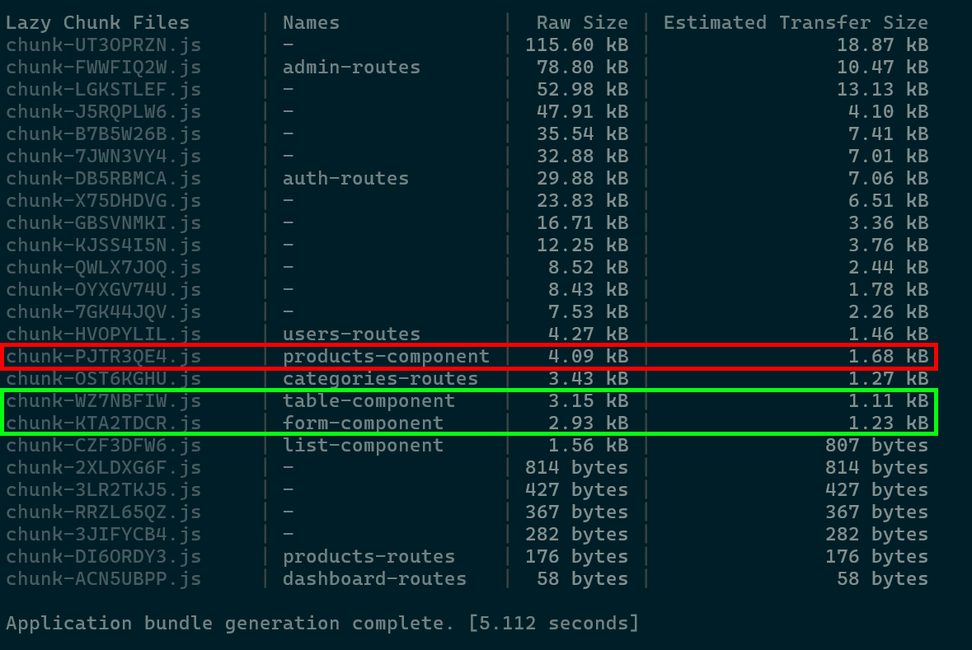This screenshot has height=650, width=972.
Task: Select the 115.60 kB raw size value
Action: tap(575, 45)
